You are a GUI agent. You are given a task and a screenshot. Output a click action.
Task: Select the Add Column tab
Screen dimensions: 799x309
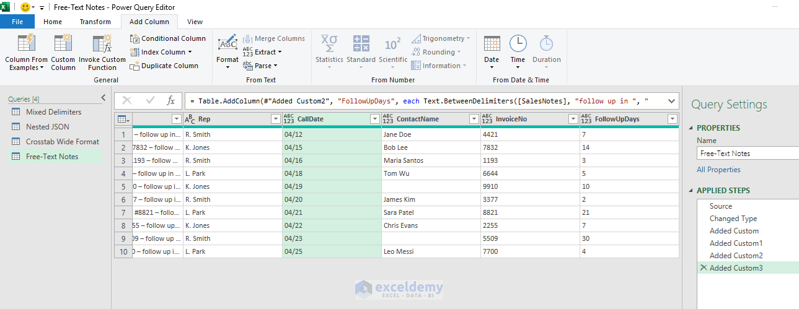tap(149, 22)
